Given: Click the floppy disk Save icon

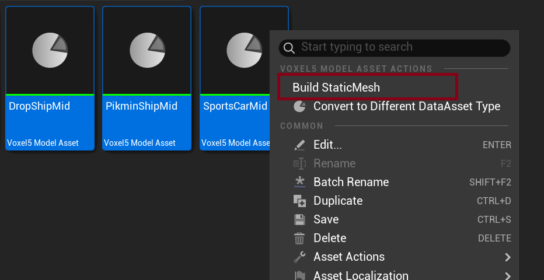Looking at the screenshot, I should point(299,219).
